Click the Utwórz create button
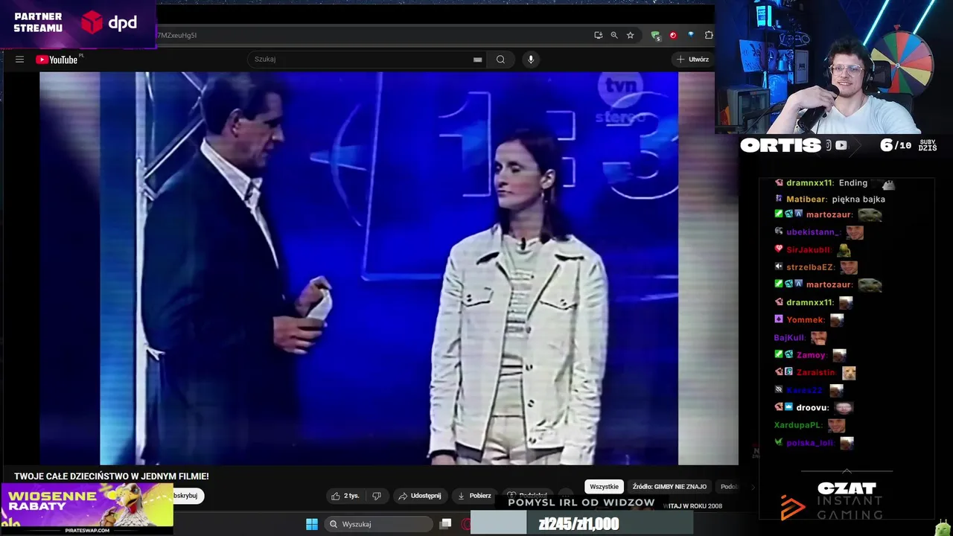The height and width of the screenshot is (536, 953). (x=692, y=60)
